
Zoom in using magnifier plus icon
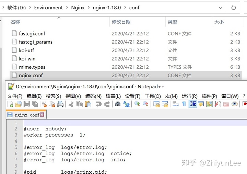(x=137, y=104)
